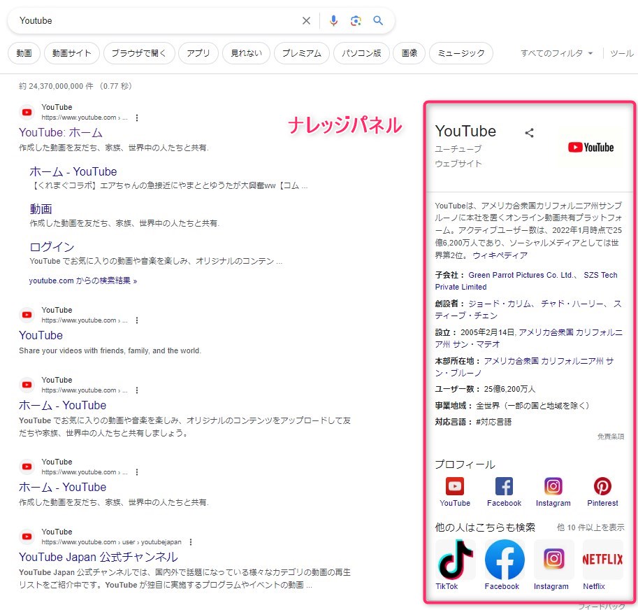
Task: Open the Pinterest profile icon
Action: 602,486
